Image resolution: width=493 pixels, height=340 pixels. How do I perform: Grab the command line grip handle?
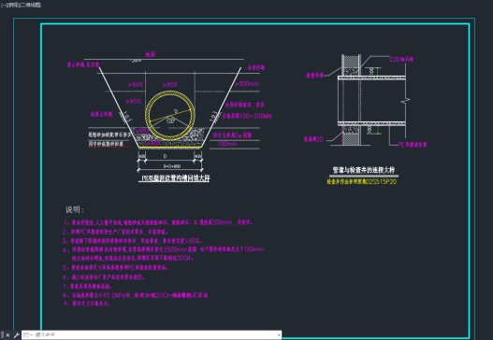[3, 335]
